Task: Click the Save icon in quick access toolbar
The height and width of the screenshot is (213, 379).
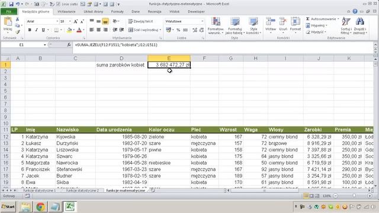Action: (x=11, y=4)
